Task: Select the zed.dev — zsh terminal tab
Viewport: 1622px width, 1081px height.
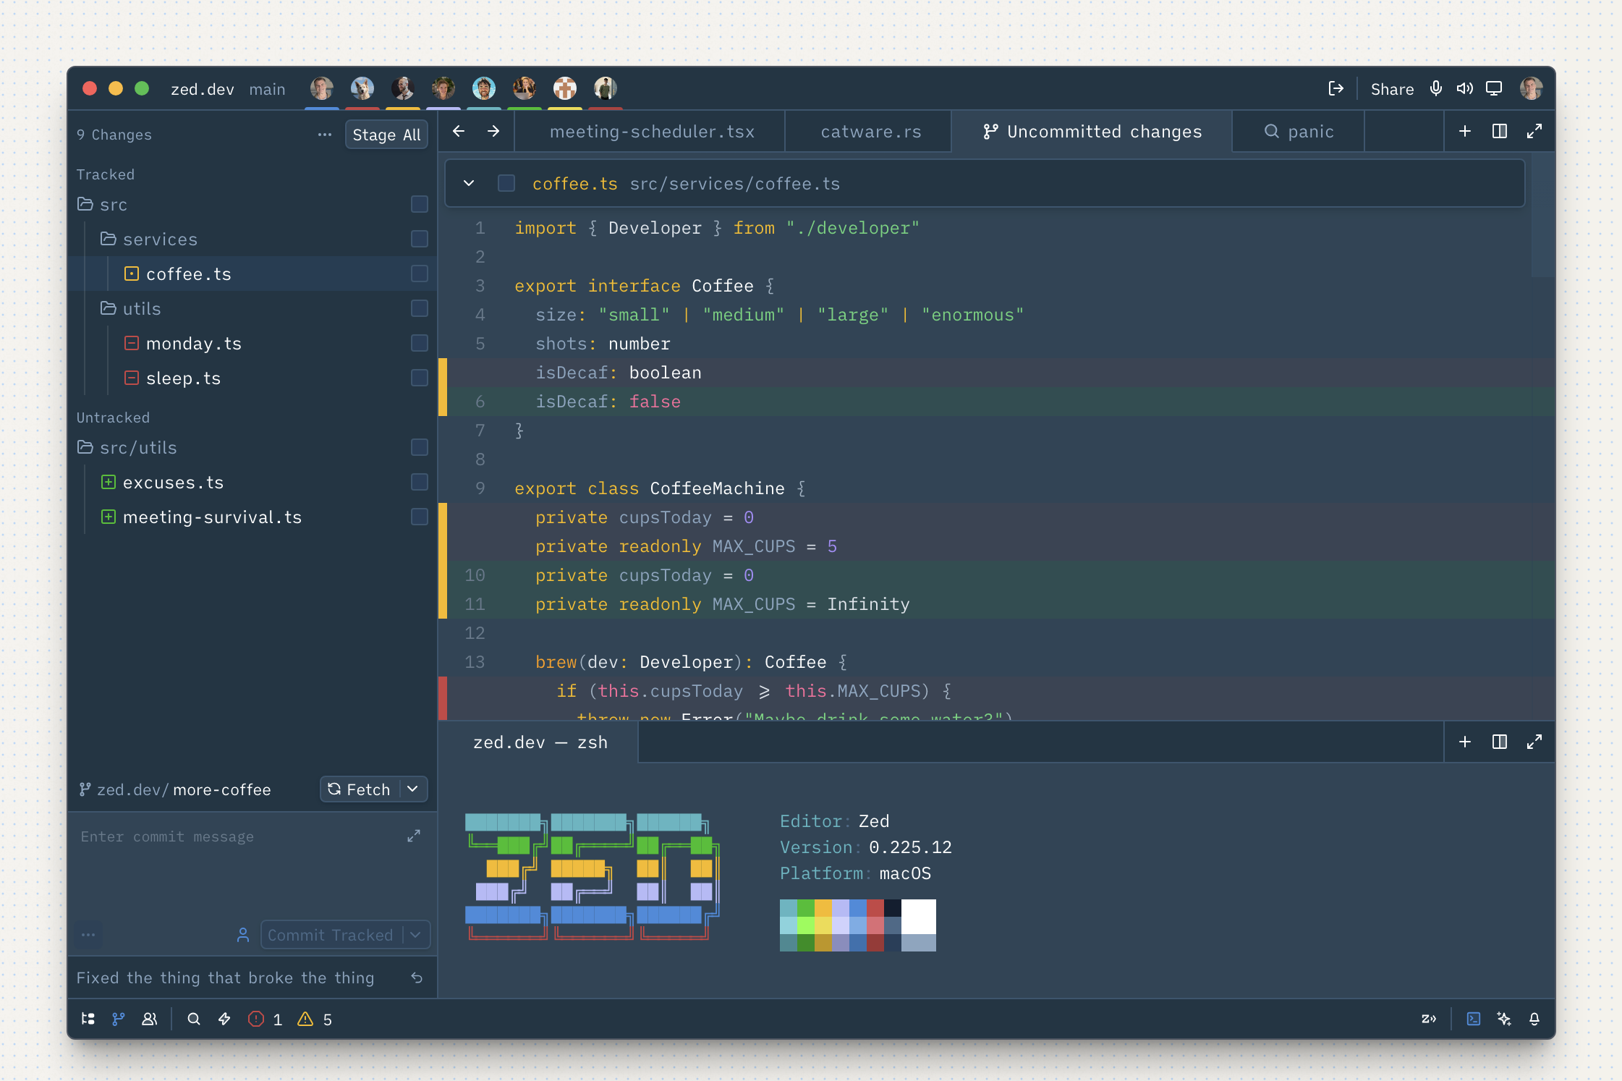Action: (540, 742)
